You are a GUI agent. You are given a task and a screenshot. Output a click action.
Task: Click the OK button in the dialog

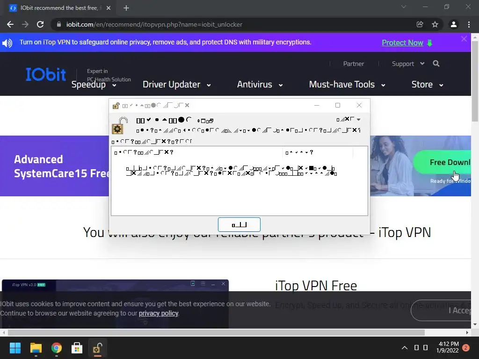point(239,225)
